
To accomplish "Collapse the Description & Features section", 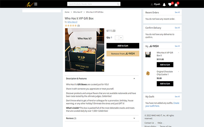I will pyautogui.click(x=134, y=79).
